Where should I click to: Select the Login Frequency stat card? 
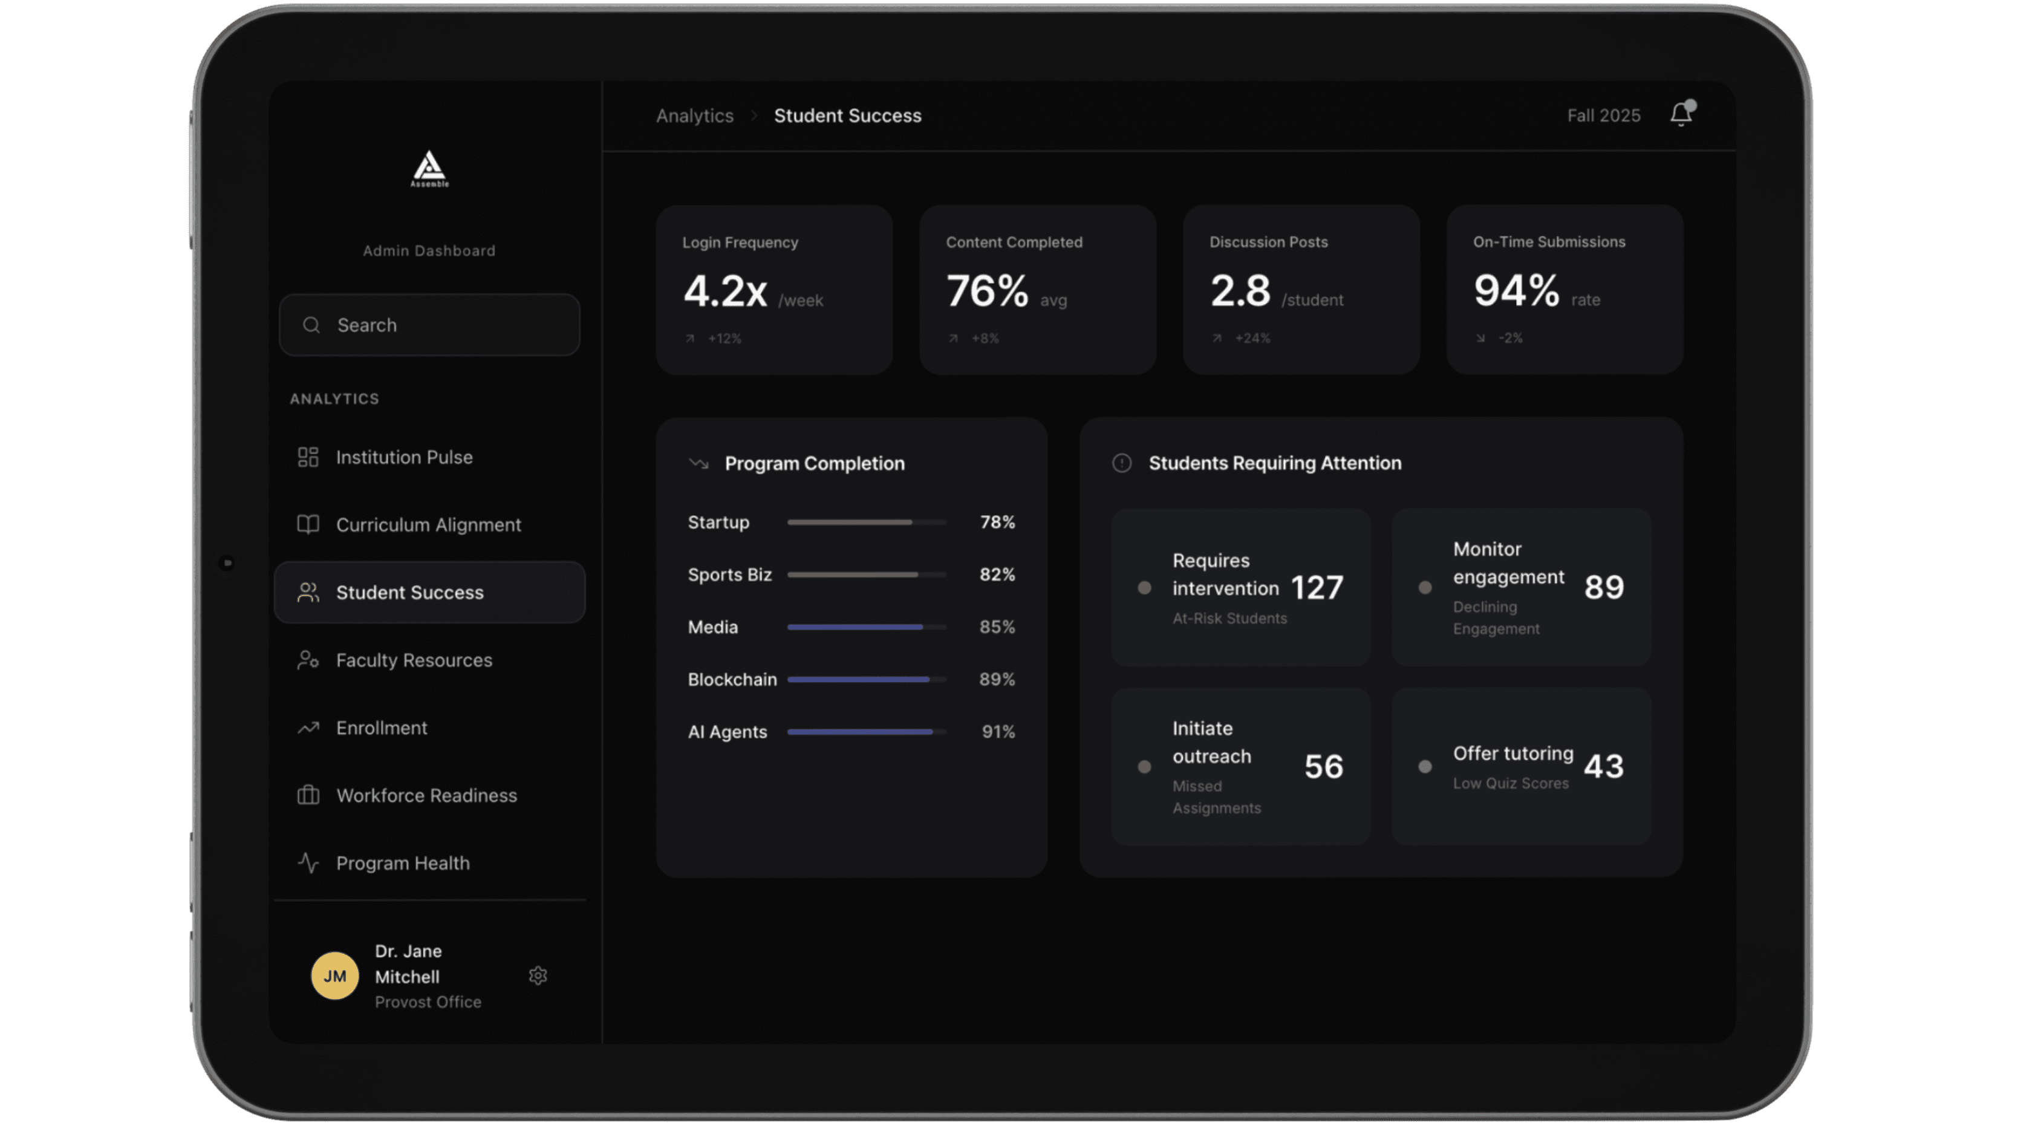774,290
